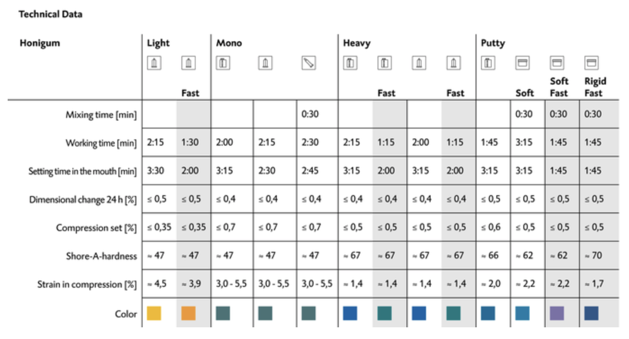Click the tube packaging icon under Mono
Screen dimensions: 629x339
point(309,63)
